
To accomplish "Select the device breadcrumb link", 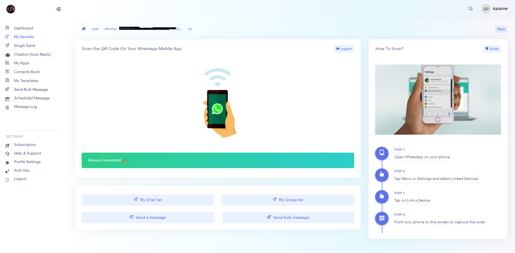I will point(110,29).
